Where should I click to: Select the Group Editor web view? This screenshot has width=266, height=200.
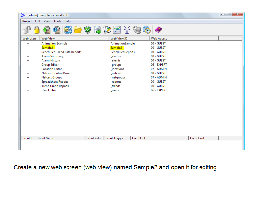pyautogui.click(x=50, y=65)
